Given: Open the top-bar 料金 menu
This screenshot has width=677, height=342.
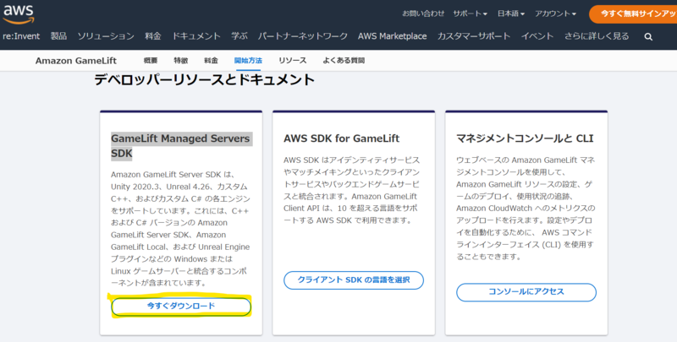Looking at the screenshot, I should pos(153,36).
